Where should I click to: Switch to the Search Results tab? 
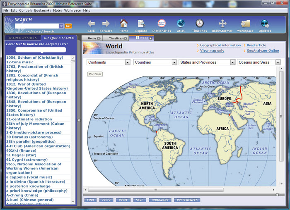tap(23, 38)
